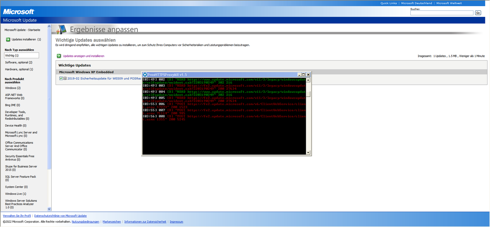Uncheck the 2019-02 Sicherheitsupdate checkbox
Image resolution: width=490 pixels, height=227 pixels.
point(61,78)
